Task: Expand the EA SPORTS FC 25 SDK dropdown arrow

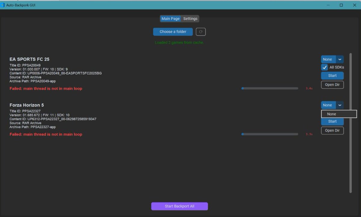Action: [x=340, y=59]
